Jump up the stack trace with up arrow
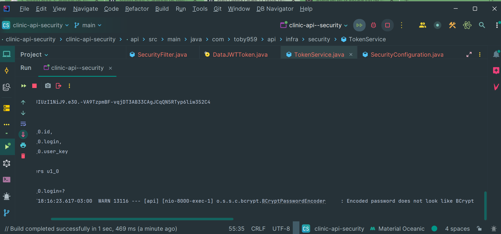This screenshot has height=234, width=501. (23, 102)
